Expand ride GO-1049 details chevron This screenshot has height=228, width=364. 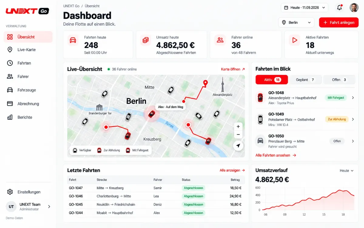point(353,119)
